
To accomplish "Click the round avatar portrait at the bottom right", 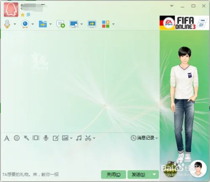I will point(199,169).
